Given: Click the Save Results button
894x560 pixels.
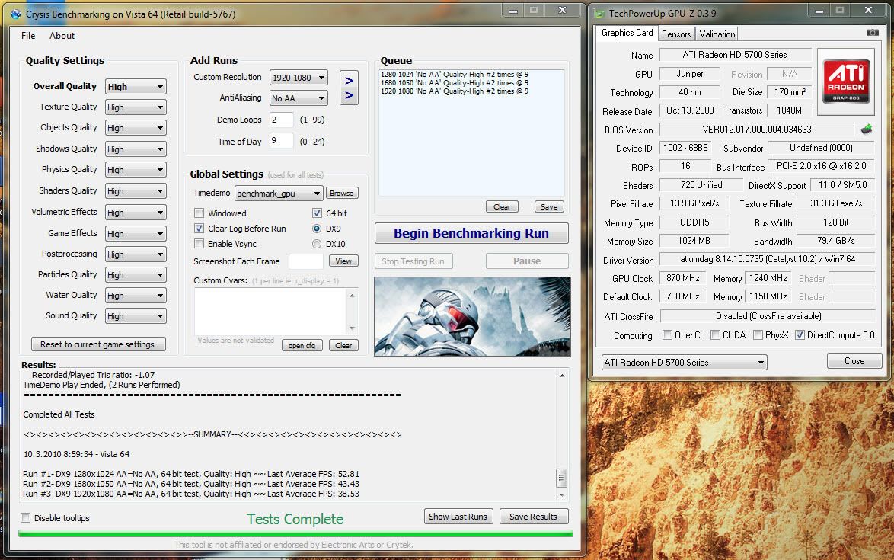Looking at the screenshot, I should [x=534, y=517].
